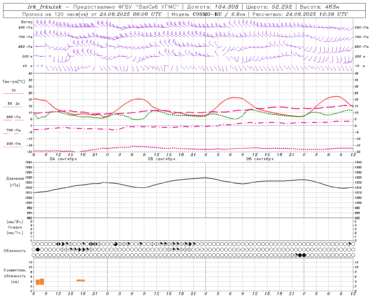
Task: Click the '(мм/1ч.)' precipitation unit label
Action: point(15,233)
